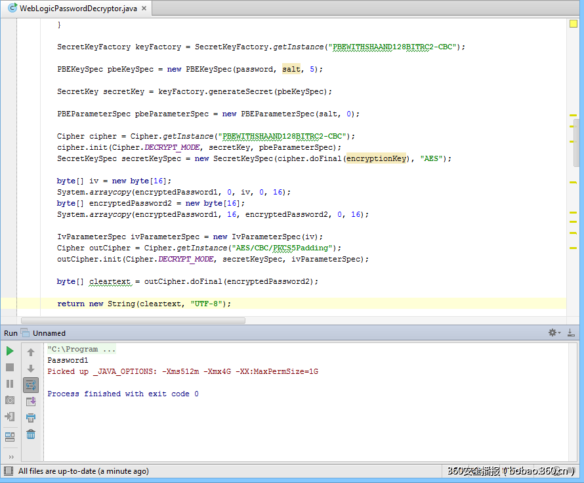Show more Run toolbar actions chevrons
Image resolution: width=584 pixels, height=483 pixels.
pos(11,457)
